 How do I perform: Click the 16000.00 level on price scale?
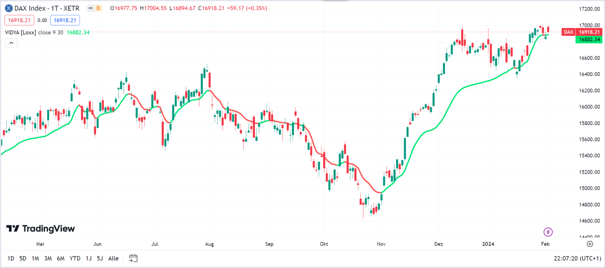(x=589, y=107)
